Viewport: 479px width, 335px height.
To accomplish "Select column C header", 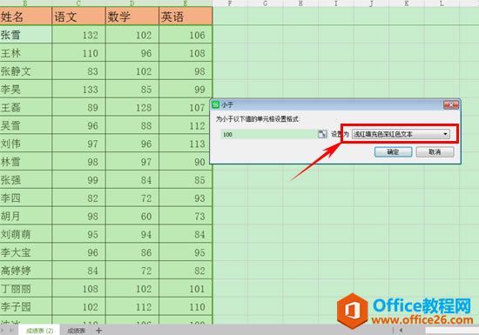I will tap(78, 3).
